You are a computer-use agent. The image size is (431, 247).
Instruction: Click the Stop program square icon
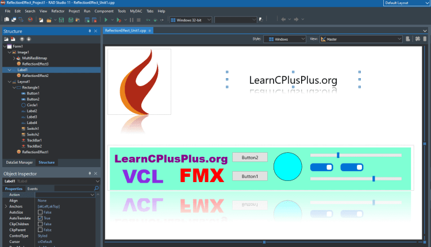(139, 20)
